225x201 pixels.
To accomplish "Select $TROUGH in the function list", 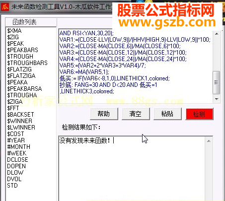I will coord(20,57).
